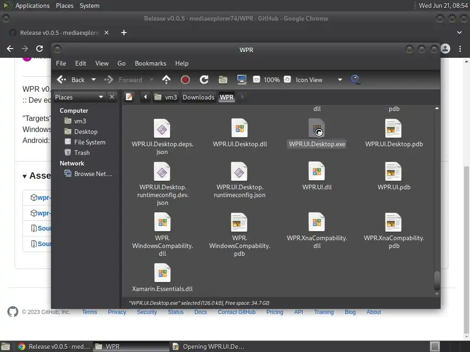Viewport: 470px width, 352px height.
Task: Click Back navigation button
Action: point(71,80)
